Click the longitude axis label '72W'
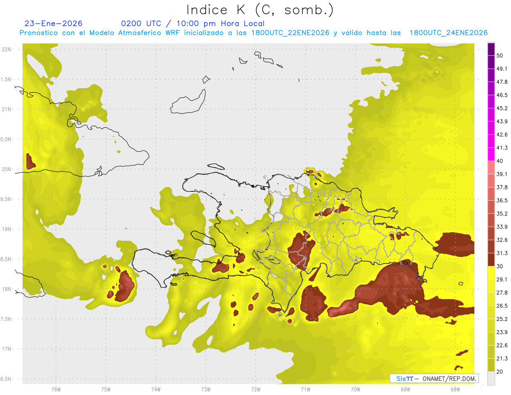 coord(255,389)
